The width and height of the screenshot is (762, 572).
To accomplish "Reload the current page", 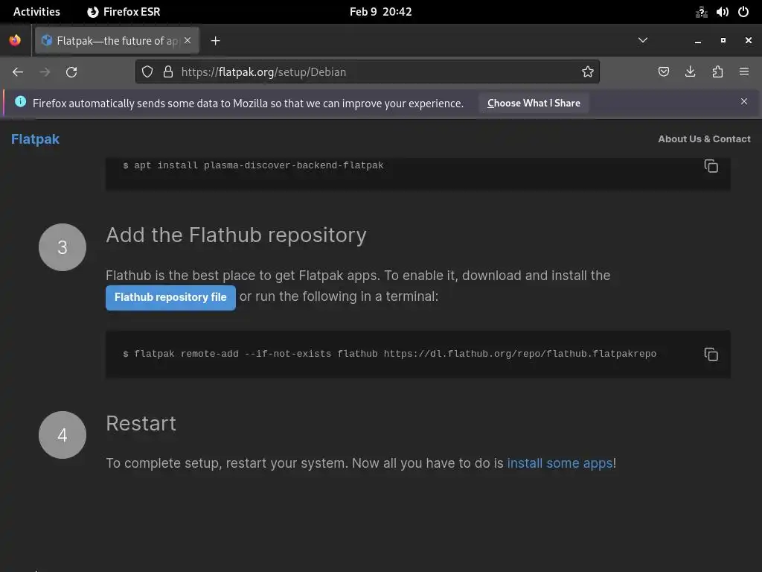I will (71, 71).
